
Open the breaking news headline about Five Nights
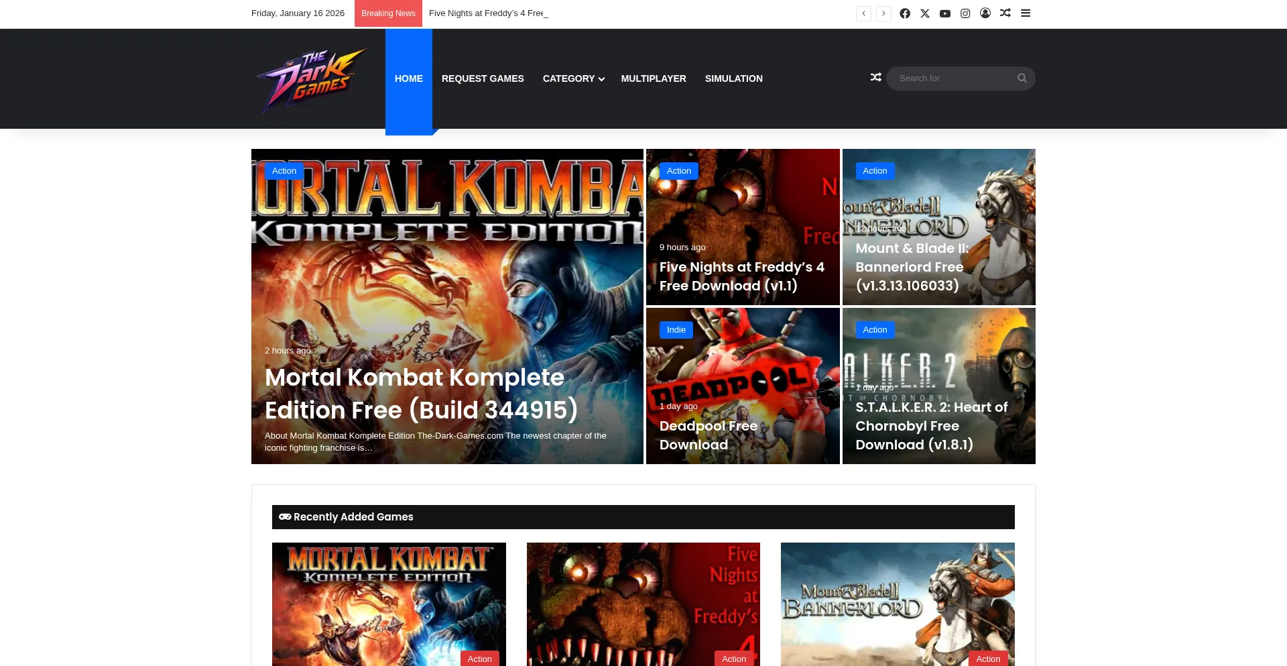489,13
